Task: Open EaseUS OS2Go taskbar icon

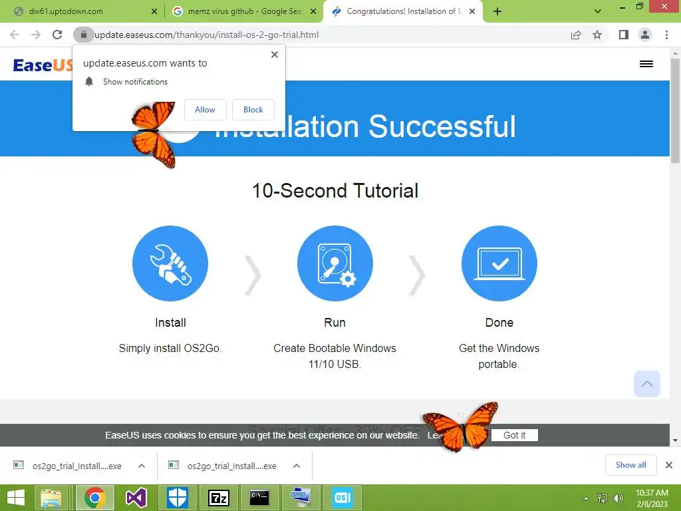Action: 342,498
